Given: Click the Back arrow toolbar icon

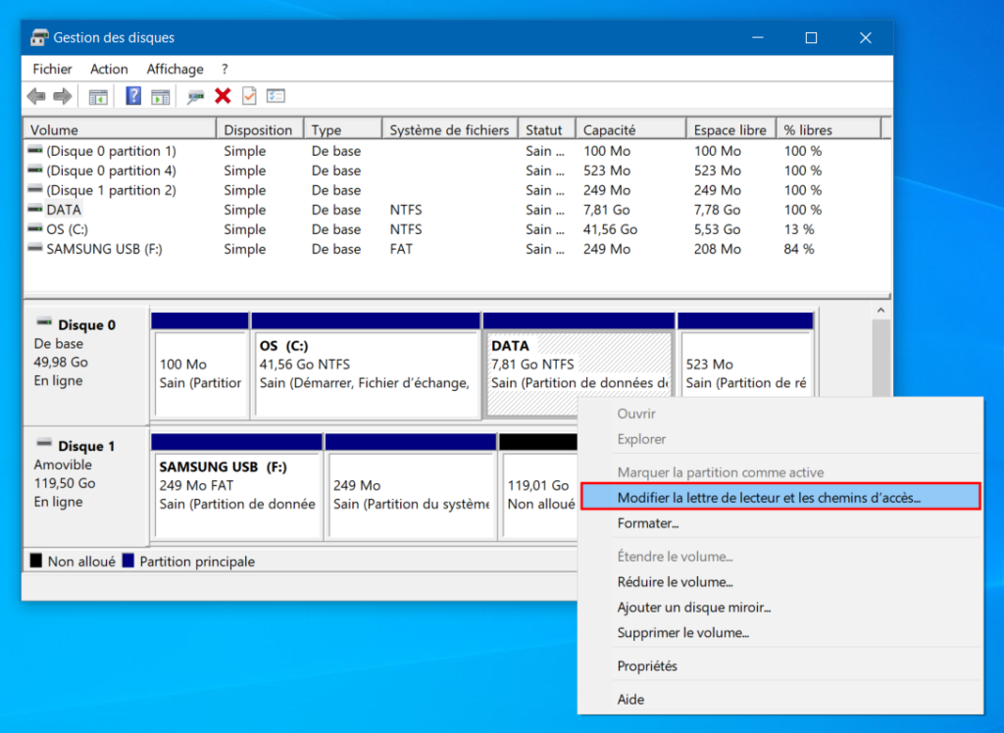Looking at the screenshot, I should 36,97.
